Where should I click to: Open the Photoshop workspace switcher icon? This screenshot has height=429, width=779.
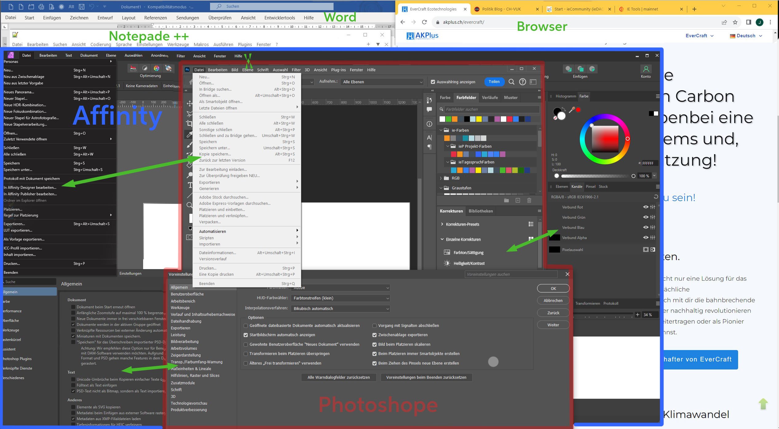(533, 82)
